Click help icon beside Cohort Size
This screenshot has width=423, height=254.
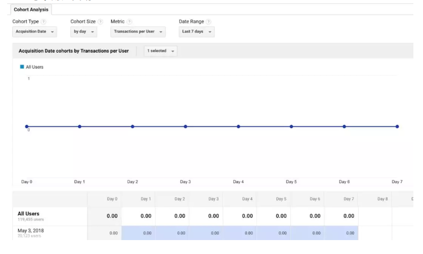coord(100,22)
